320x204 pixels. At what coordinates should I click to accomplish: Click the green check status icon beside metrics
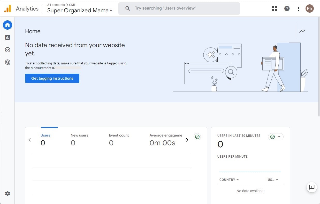[x=197, y=137]
